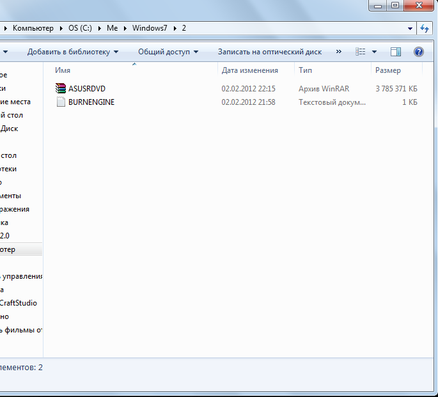Select отеки item in navigation pane
The height and width of the screenshot is (397, 438).
pos(8,169)
